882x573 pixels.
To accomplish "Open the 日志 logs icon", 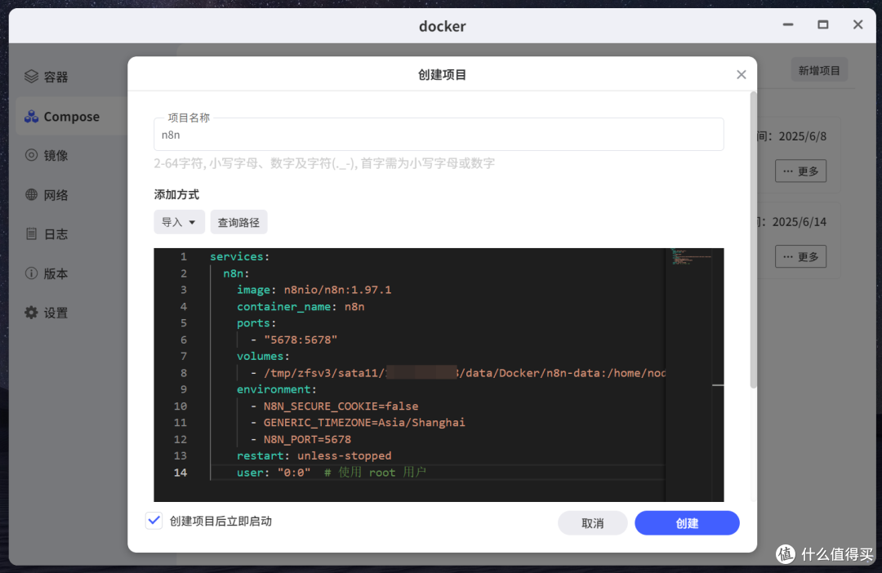I will [x=32, y=233].
